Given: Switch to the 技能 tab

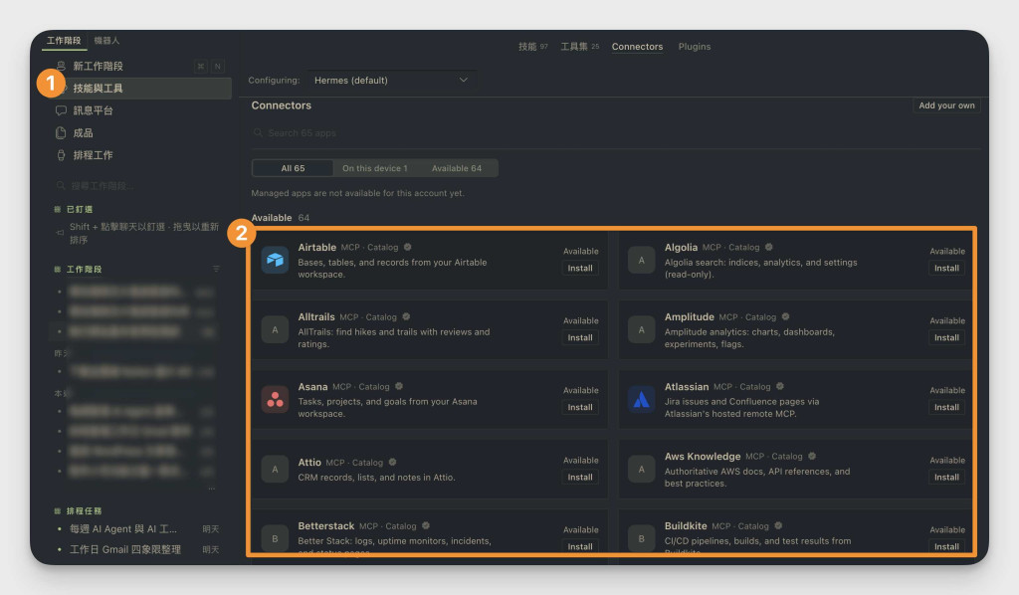Looking at the screenshot, I should tap(533, 46).
